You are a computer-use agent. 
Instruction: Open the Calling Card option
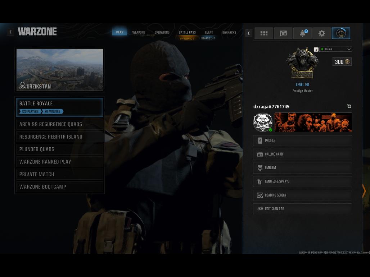coord(302,154)
